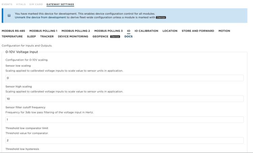Select the Threshold low comparator limit field

coord(124,141)
